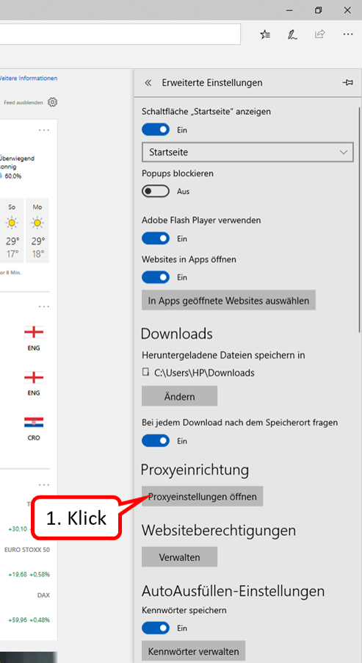This screenshot has height=663, width=362.
Task: Enable the Popups blockieren switch
Action: click(x=156, y=192)
